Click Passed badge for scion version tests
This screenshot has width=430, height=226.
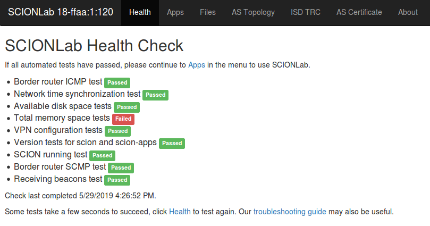pos(172,143)
